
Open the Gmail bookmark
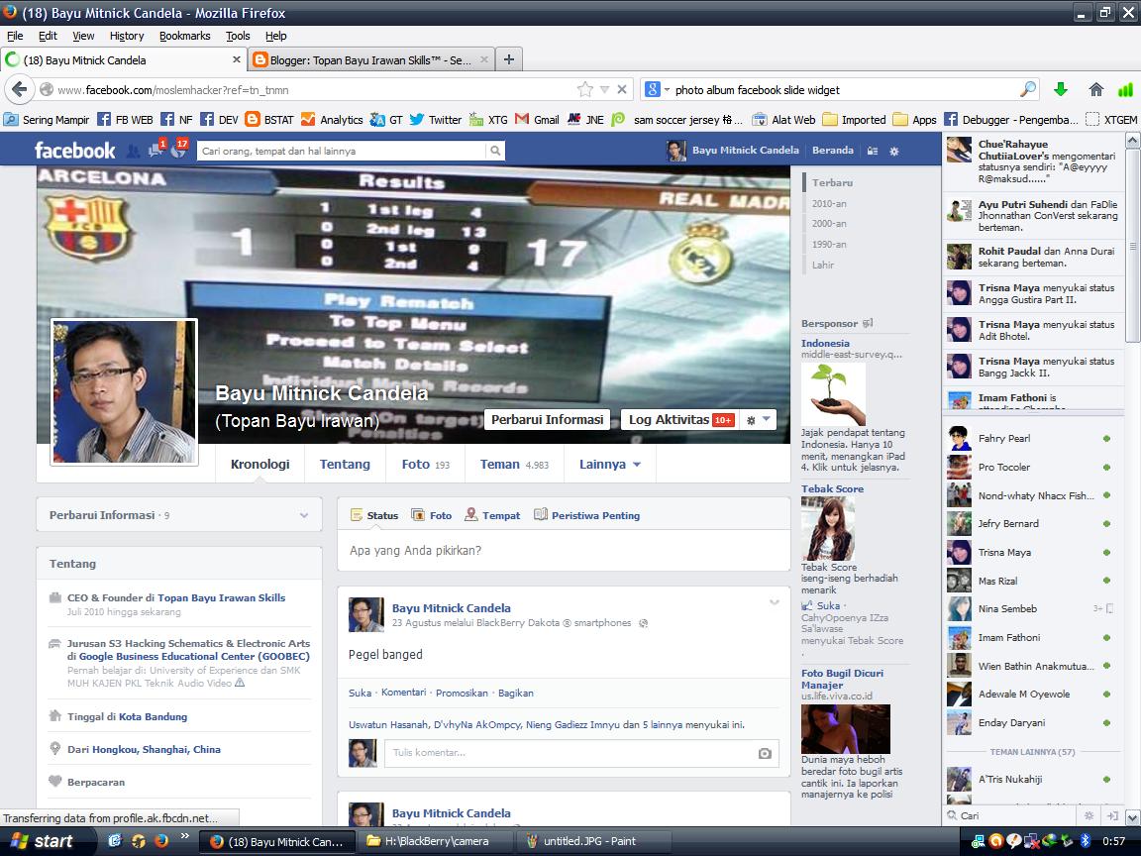[537, 119]
